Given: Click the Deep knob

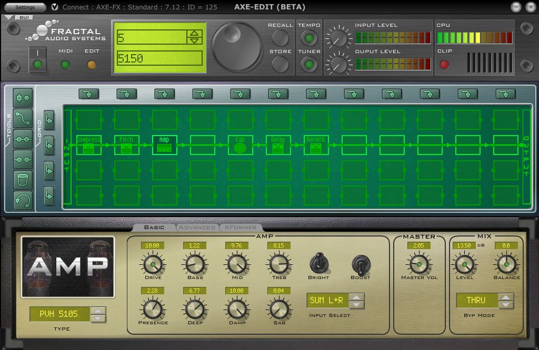Looking at the screenshot, I should pos(195,309).
